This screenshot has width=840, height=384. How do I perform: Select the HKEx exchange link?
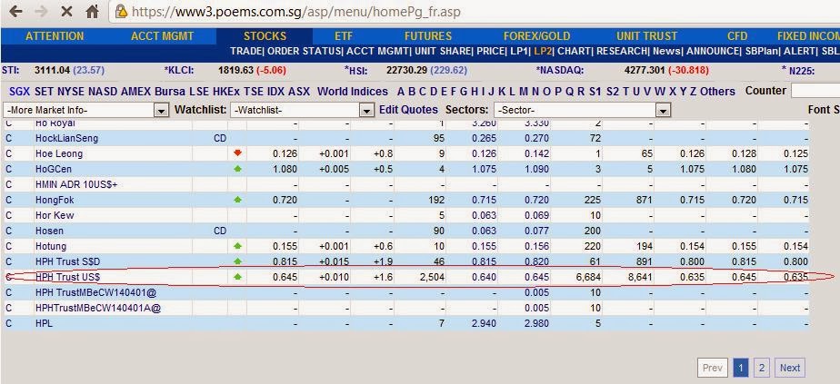coord(226,92)
